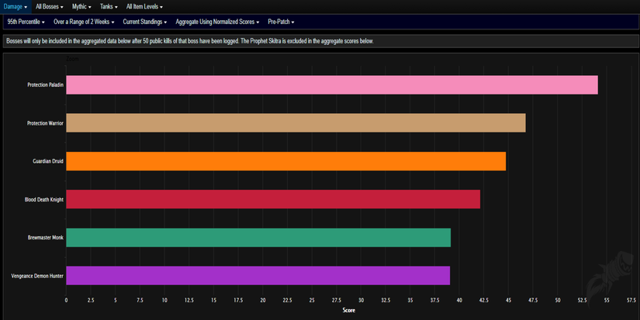640x320 pixels.
Task: Expand Aggregate Using Normalized Scores dropdown
Action: click(217, 22)
